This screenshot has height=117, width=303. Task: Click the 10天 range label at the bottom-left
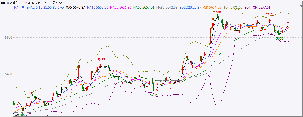[16, 114]
